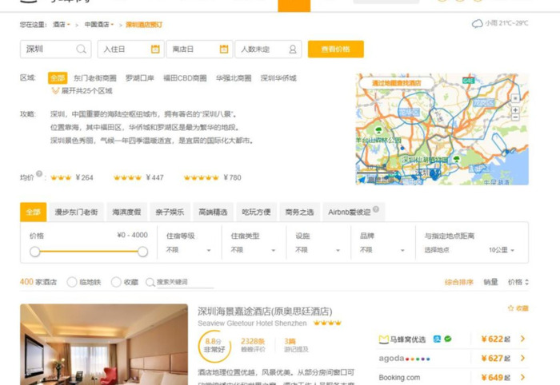Click the orange price range slider track
This screenshot has width=560, height=385.
coord(89,252)
